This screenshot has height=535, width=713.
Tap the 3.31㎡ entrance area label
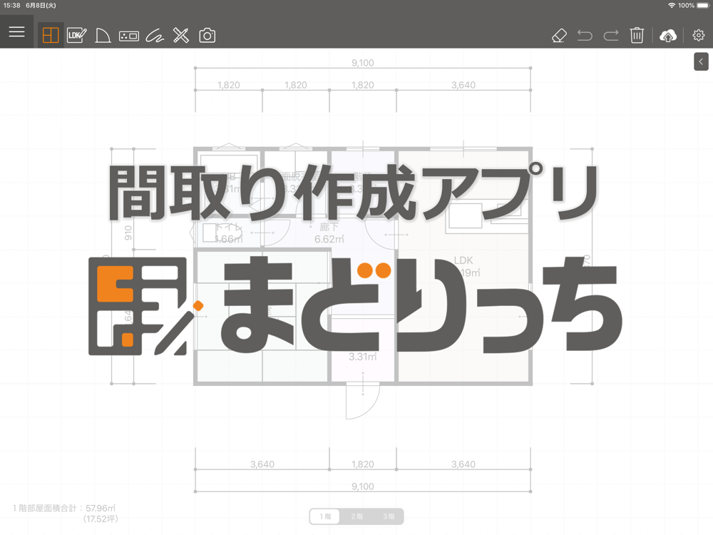[x=362, y=357]
